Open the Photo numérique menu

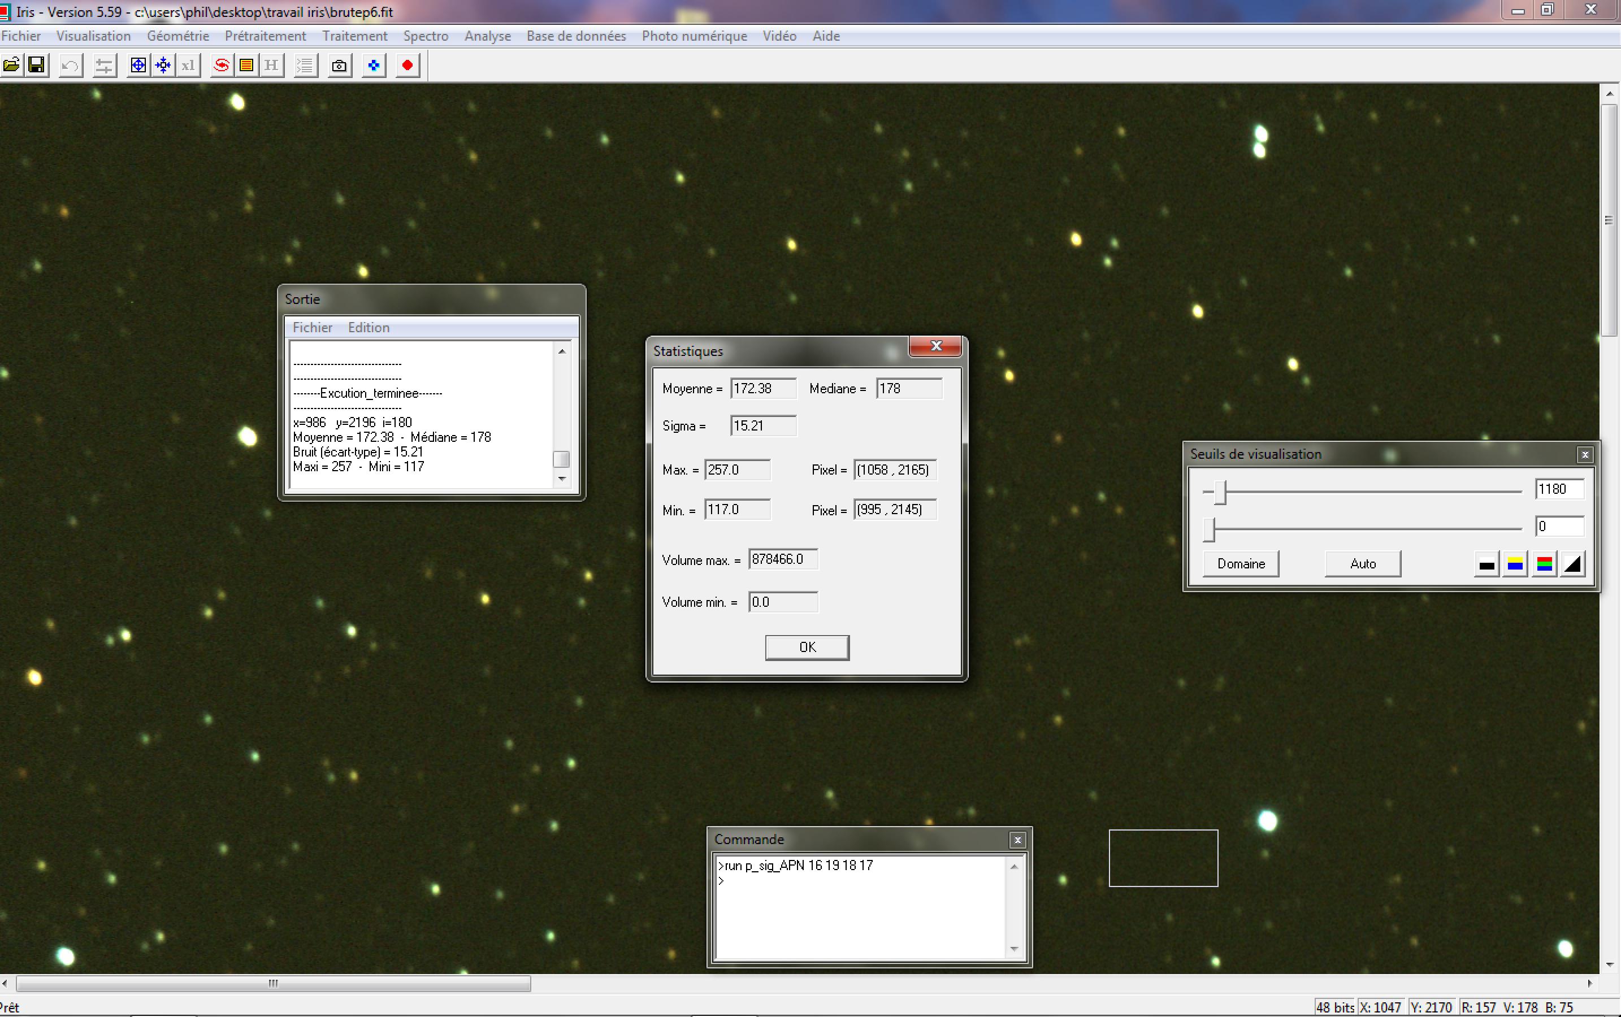coord(694,36)
